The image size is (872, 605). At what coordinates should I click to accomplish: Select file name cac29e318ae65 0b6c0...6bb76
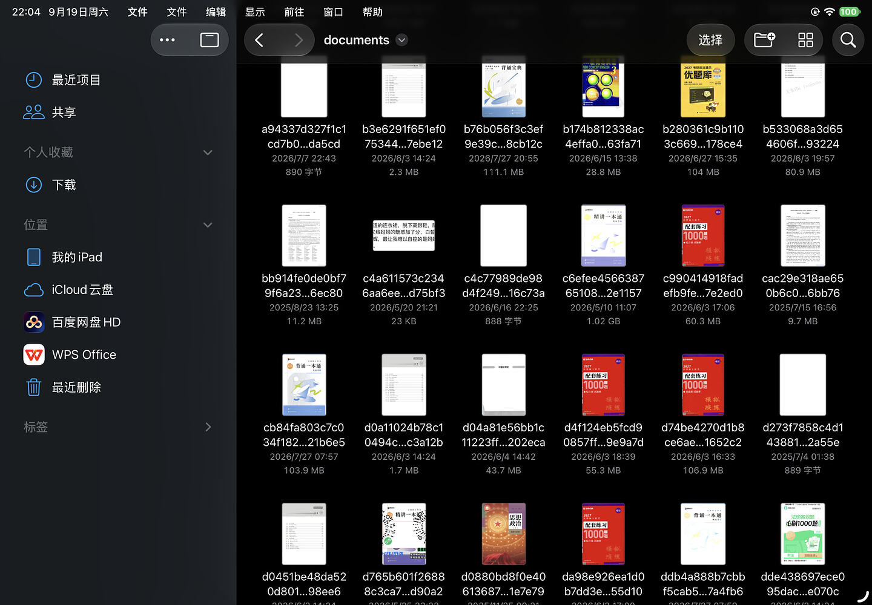[803, 286]
